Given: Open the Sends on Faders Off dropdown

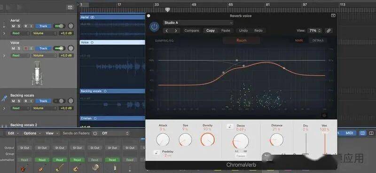Looking at the screenshot, I should [115, 133].
